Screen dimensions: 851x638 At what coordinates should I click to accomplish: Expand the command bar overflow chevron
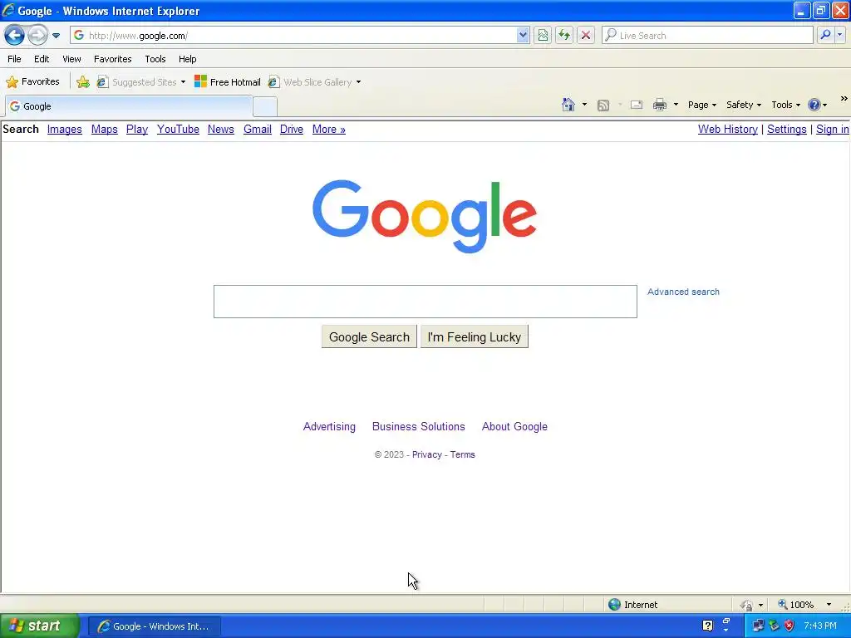click(844, 99)
